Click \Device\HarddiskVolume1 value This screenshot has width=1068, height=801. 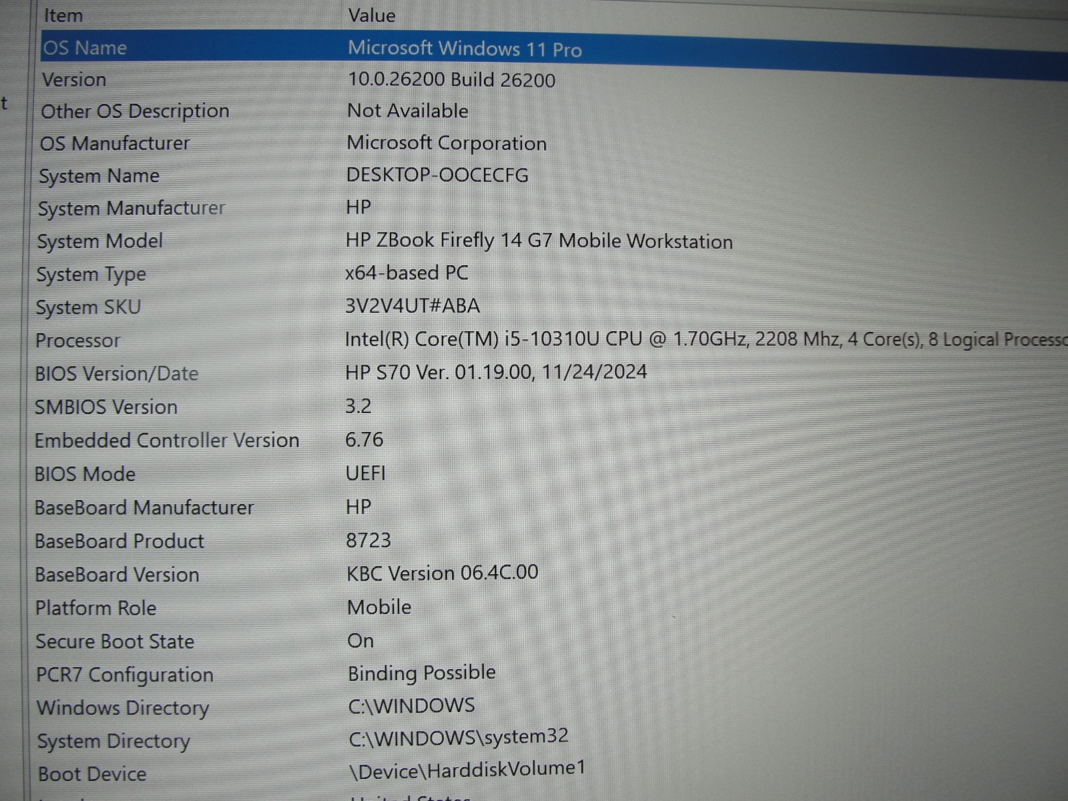(x=467, y=770)
